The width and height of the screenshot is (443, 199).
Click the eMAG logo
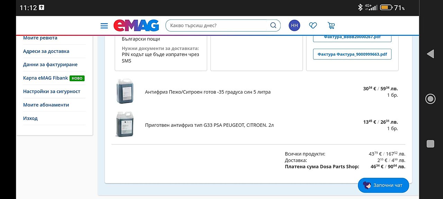coord(136,26)
